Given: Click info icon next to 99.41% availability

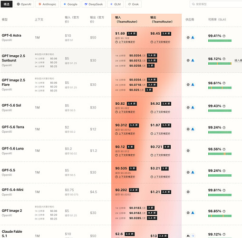Looking at the screenshot, I should click(224, 36).
